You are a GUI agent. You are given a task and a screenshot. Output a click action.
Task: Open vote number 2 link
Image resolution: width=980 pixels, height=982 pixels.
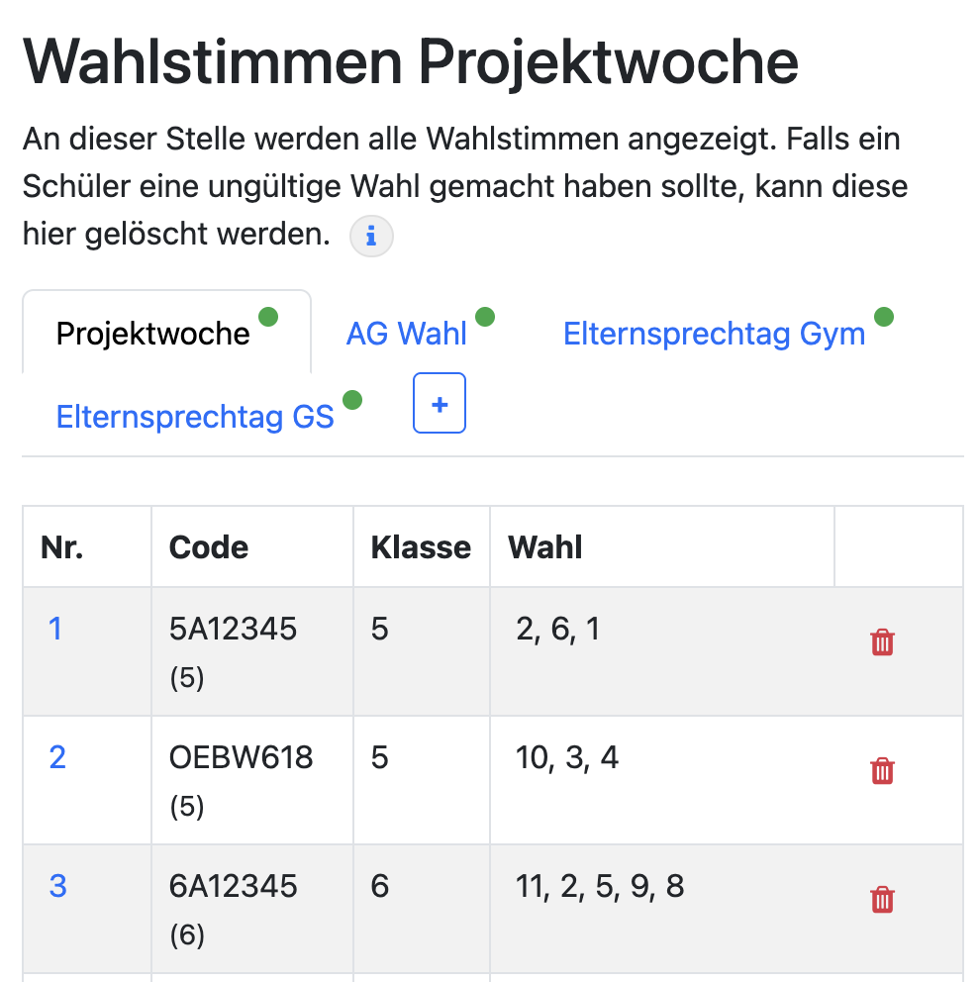(x=57, y=757)
